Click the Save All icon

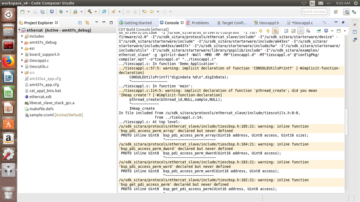[42, 12]
